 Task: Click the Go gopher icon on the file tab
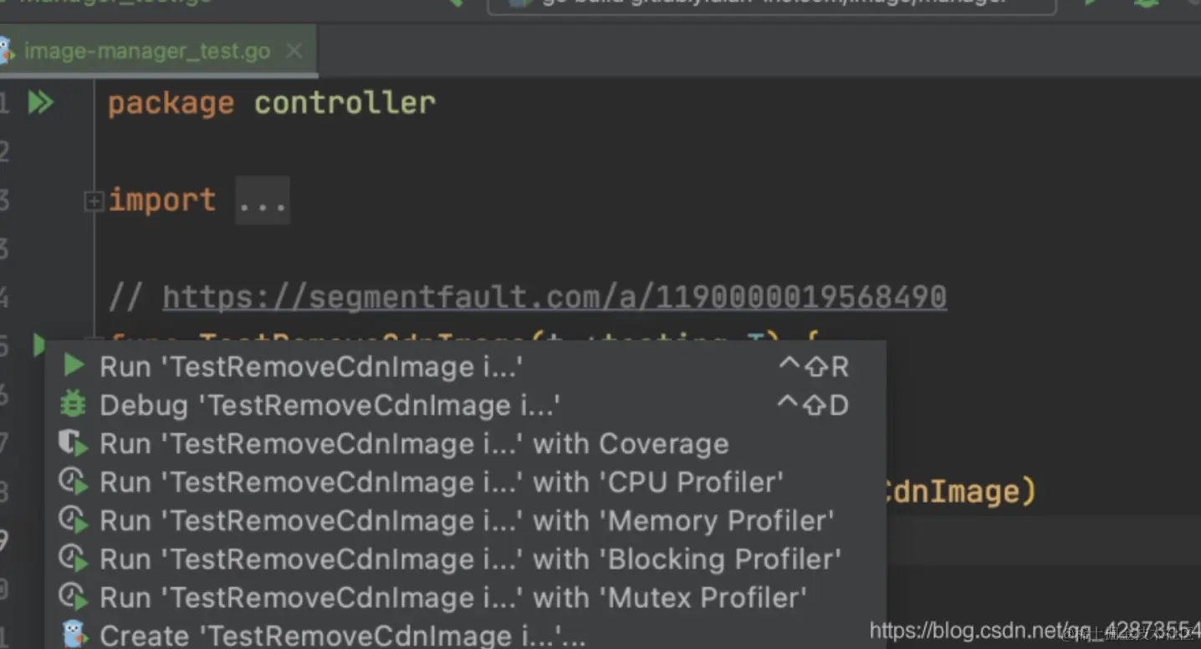(6, 50)
